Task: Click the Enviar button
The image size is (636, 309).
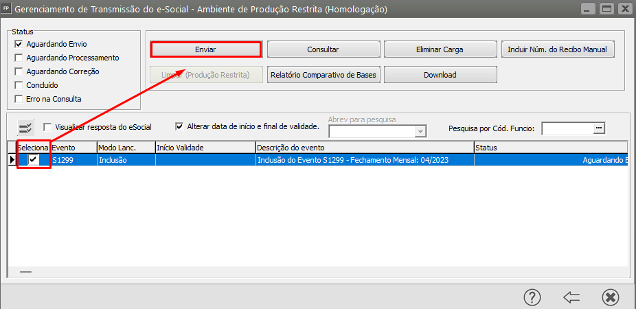Action: (x=205, y=49)
